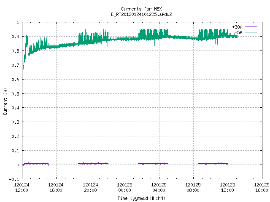
Task: Click the x-axis tick 120125 04:00
Action: (x=159, y=187)
